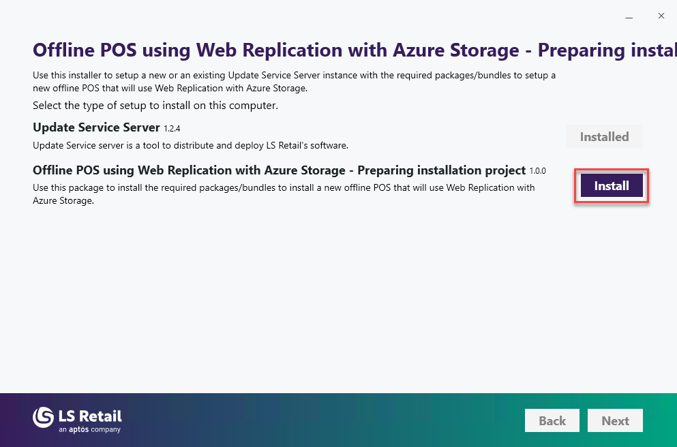Select the Update Service Server heading
This screenshot has width=677, height=447.
click(x=96, y=127)
